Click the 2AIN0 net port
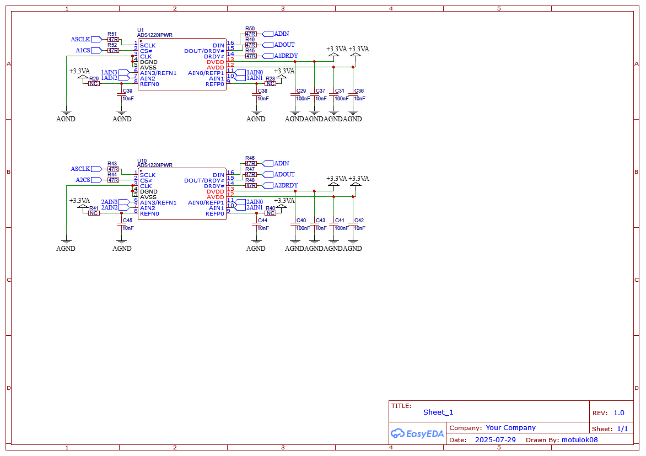Image resolution: width=646 pixels, height=456 pixels. 249,202
